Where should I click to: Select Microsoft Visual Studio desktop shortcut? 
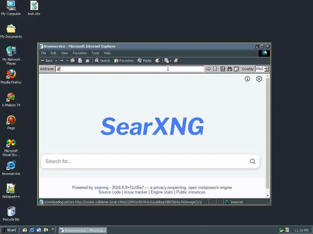11,148
